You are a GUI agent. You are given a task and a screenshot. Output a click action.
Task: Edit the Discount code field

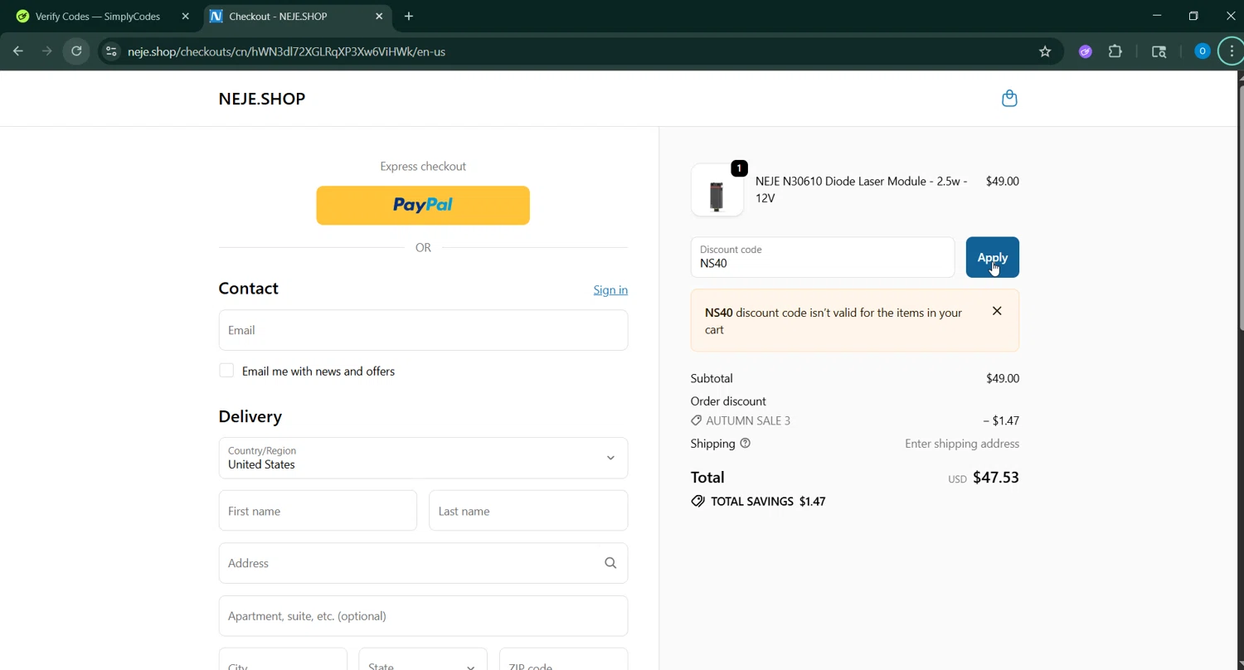click(823, 257)
